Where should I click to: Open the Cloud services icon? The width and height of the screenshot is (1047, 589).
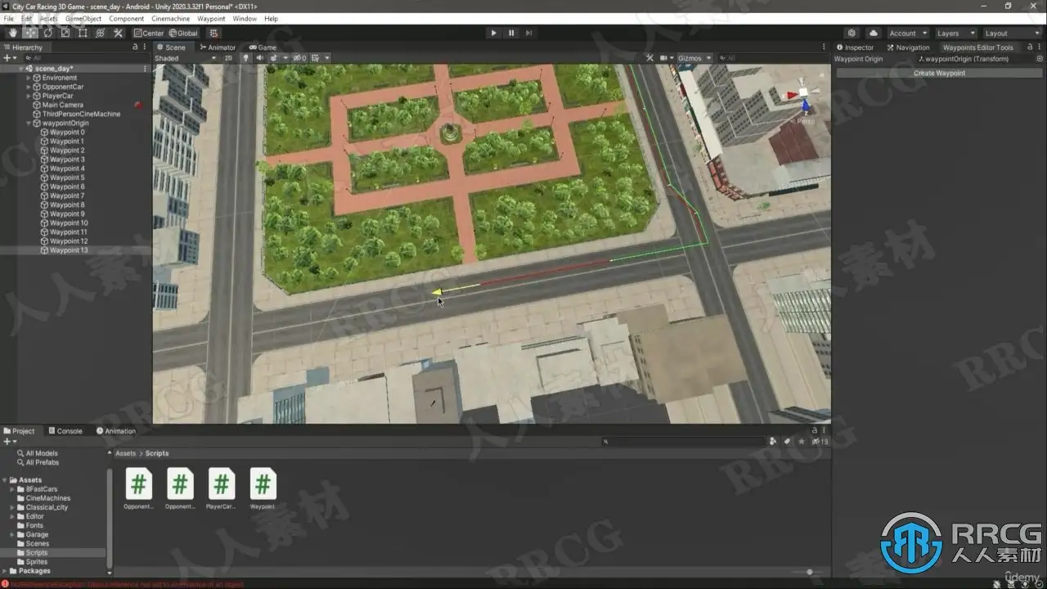tap(874, 33)
